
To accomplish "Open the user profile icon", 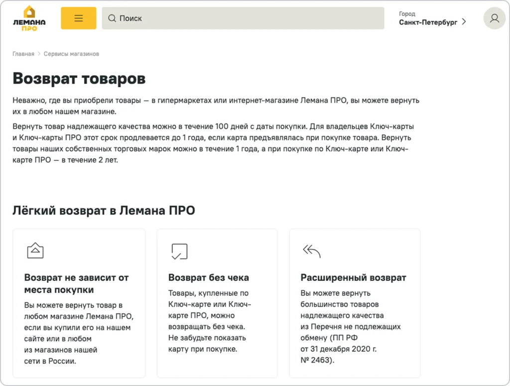I will coord(494,18).
